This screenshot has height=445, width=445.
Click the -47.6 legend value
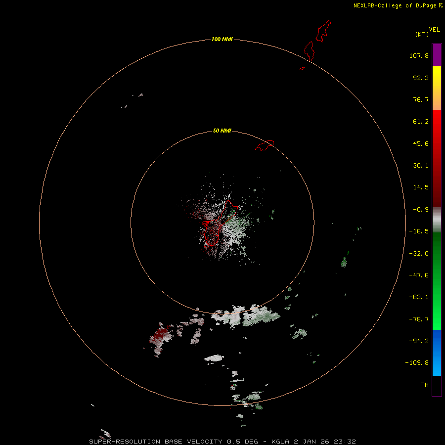pos(419,275)
